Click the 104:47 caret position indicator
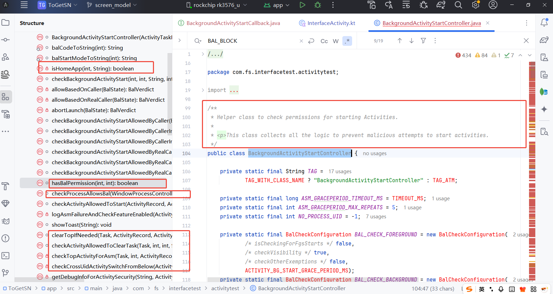Screen dimensions: 553x294 point(433,288)
